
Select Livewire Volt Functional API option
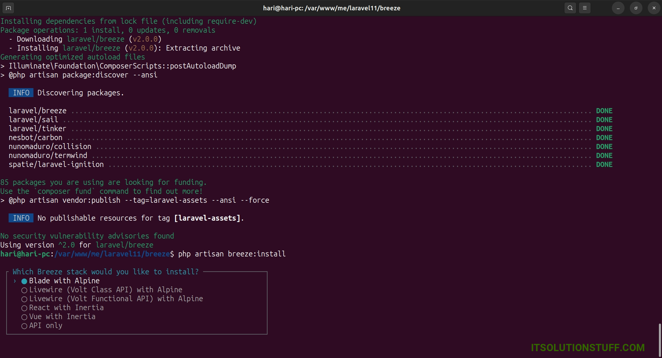112,299
